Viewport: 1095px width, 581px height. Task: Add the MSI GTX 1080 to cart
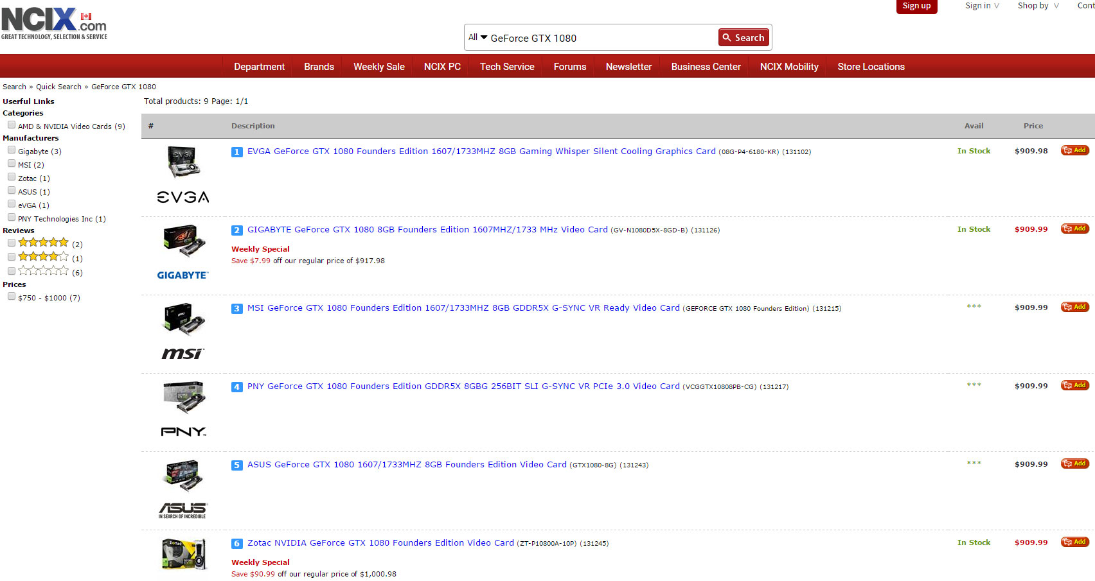pos(1074,307)
